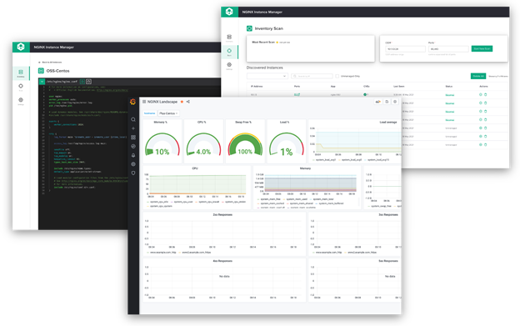Save the NGINX Landscape dashboard
The height and width of the screenshot is (326, 520).
pos(387,102)
